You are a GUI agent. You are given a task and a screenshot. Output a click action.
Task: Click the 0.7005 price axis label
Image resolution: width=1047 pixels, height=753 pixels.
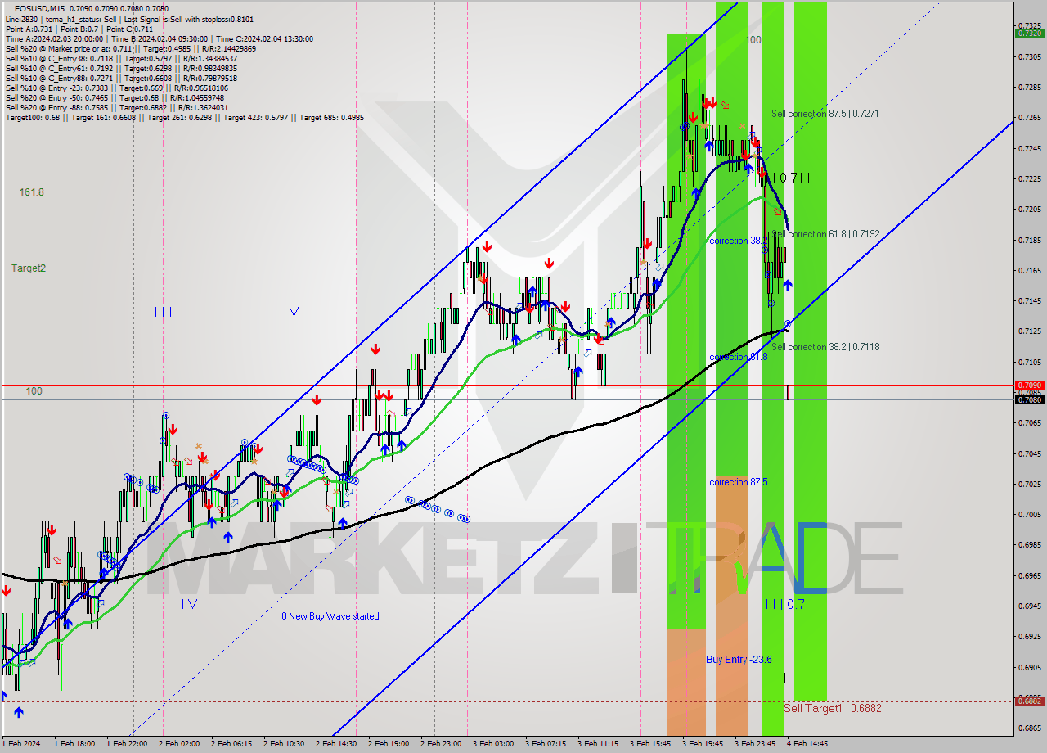(1029, 514)
